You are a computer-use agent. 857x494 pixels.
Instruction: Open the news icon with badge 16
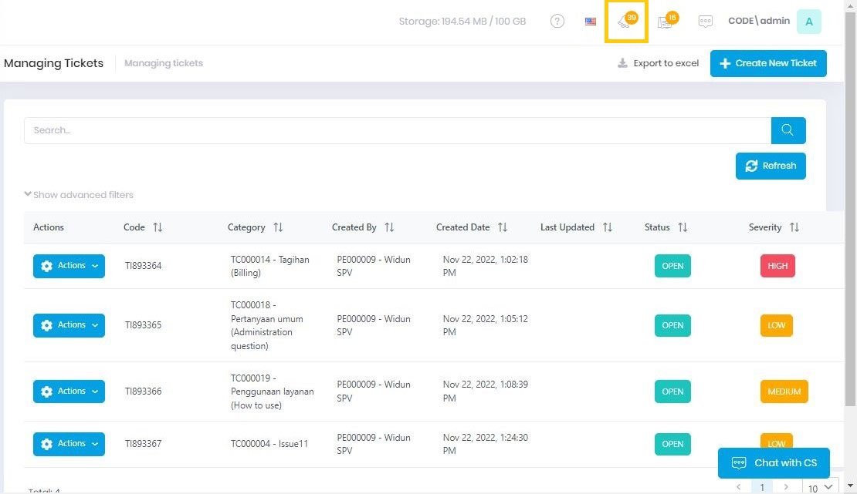[x=666, y=22]
